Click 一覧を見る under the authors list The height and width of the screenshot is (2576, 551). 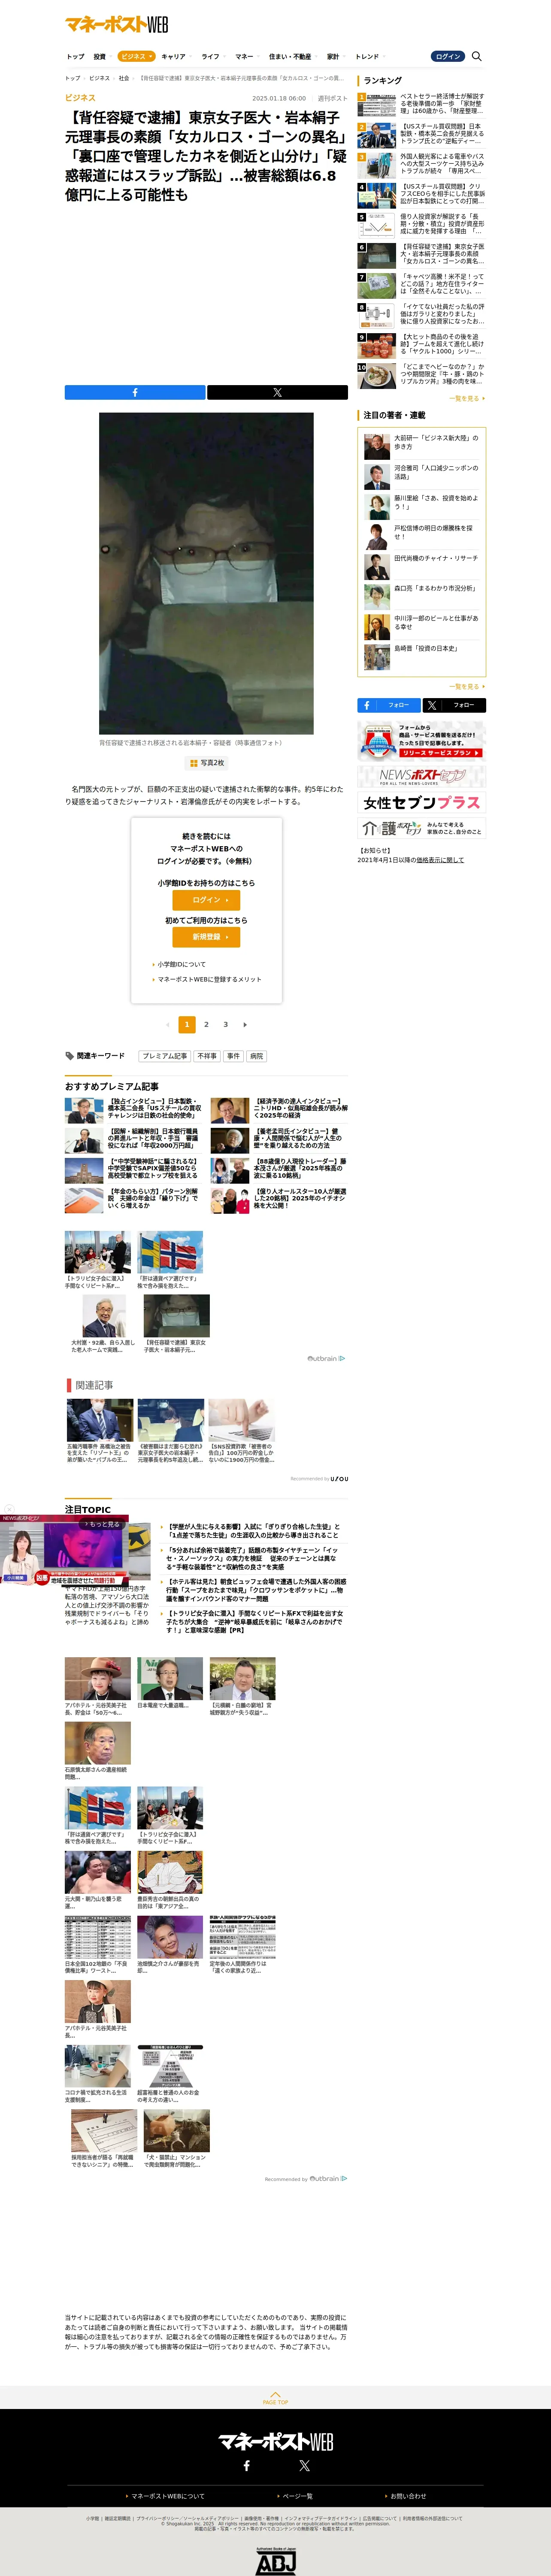466,687
